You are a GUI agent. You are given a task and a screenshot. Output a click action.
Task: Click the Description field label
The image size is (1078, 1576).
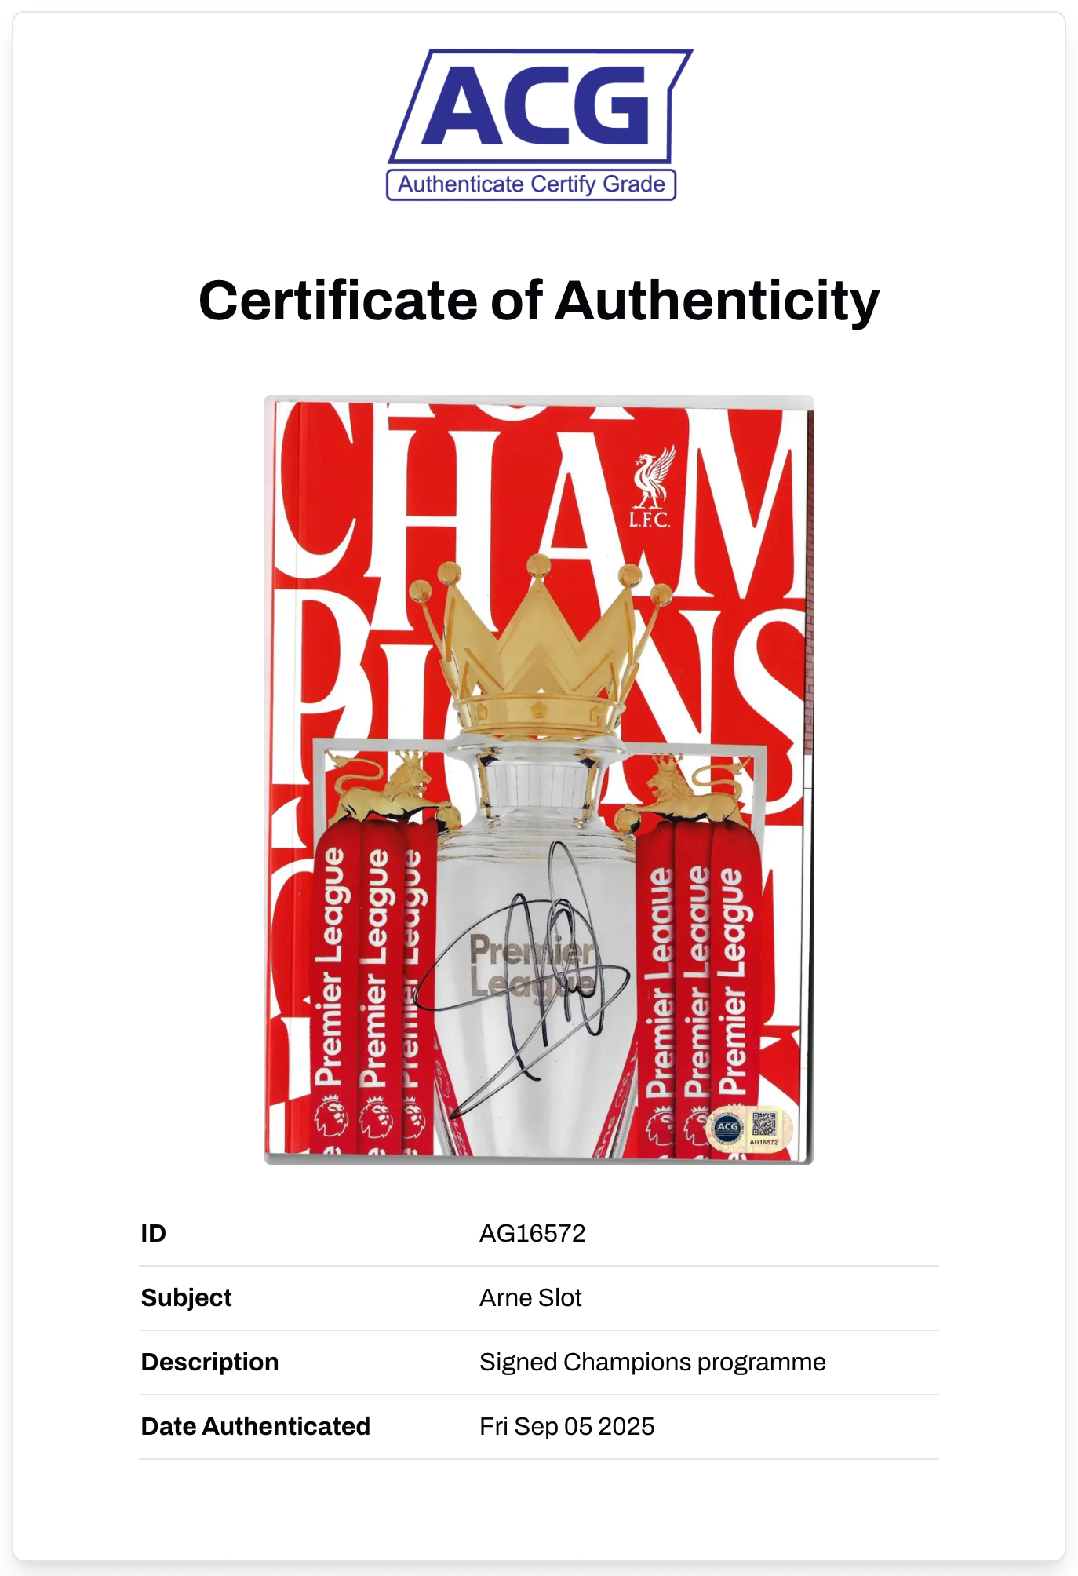coord(209,1362)
